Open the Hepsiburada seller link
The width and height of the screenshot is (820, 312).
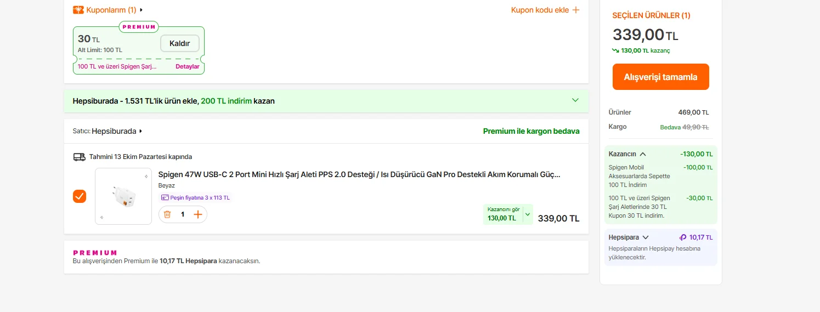114,132
